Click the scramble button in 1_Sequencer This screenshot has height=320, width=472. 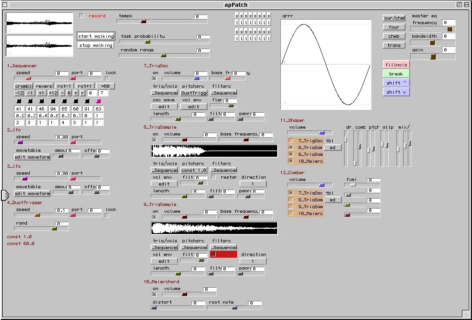(24, 86)
